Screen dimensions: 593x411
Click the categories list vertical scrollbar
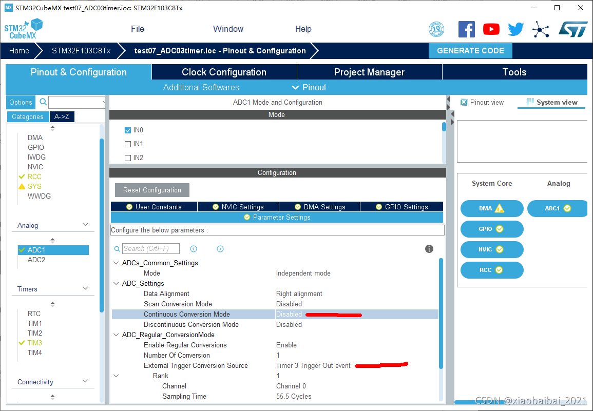[101, 225]
